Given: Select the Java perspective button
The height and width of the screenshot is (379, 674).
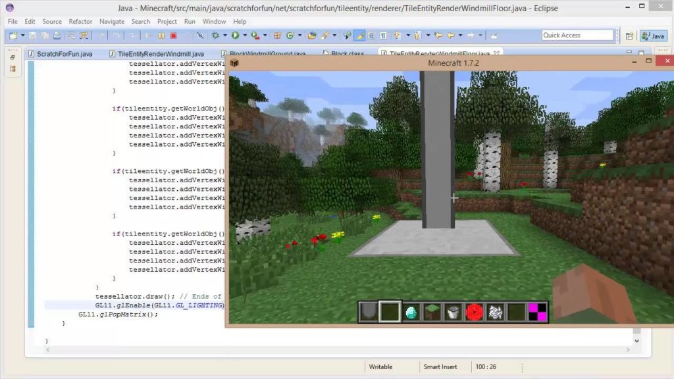Looking at the screenshot, I should tap(652, 36).
